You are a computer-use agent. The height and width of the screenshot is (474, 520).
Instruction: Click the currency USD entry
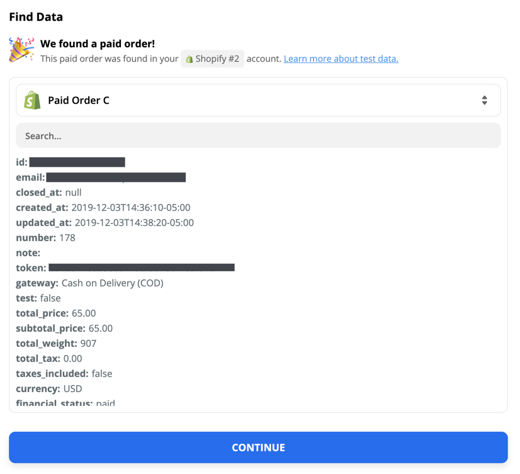49,389
